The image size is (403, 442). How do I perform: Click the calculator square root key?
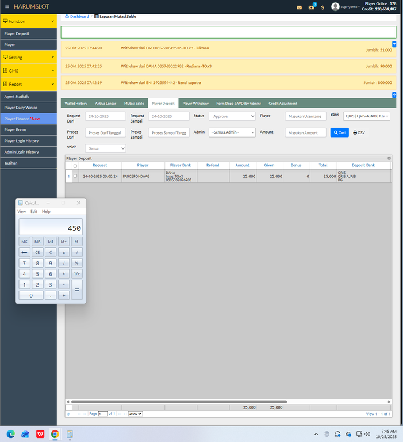coord(77,252)
